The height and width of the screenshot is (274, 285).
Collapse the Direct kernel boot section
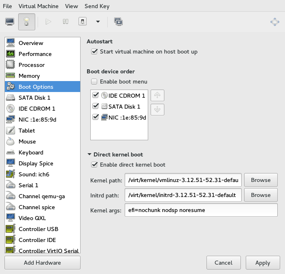coord(89,154)
